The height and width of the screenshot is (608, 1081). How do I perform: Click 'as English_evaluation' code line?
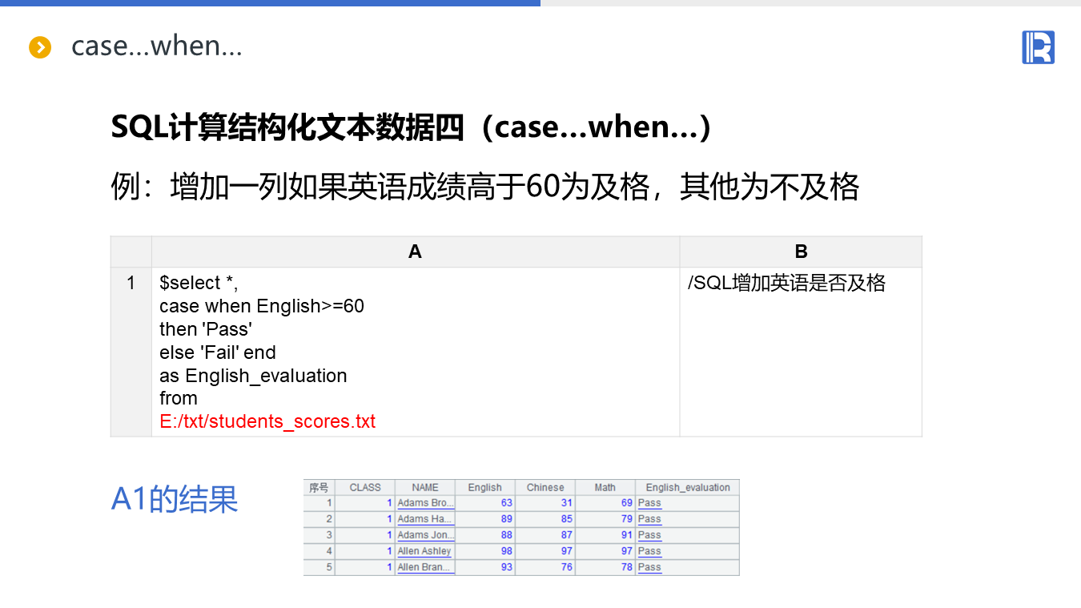coord(253,376)
